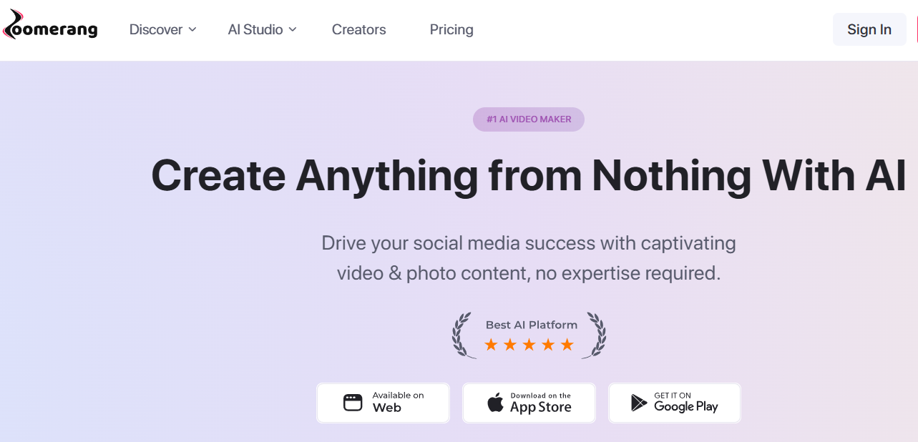The image size is (918, 442).
Task: Expand the Discover chevron arrow
Action: tap(192, 30)
